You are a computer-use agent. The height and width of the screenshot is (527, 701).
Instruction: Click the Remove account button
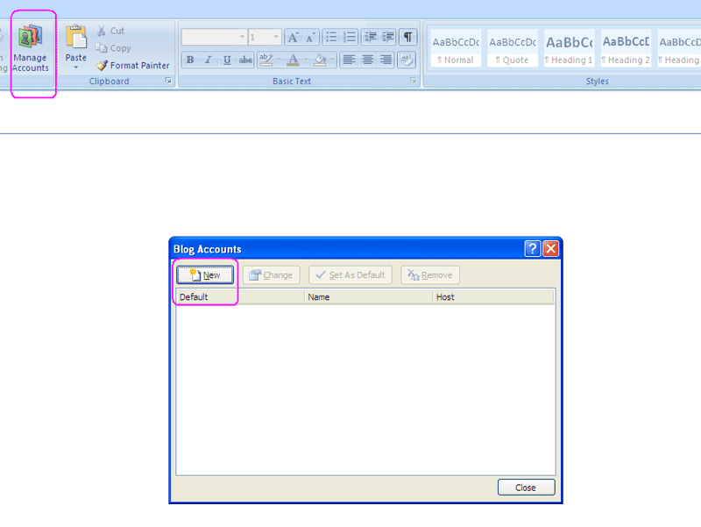click(x=430, y=274)
